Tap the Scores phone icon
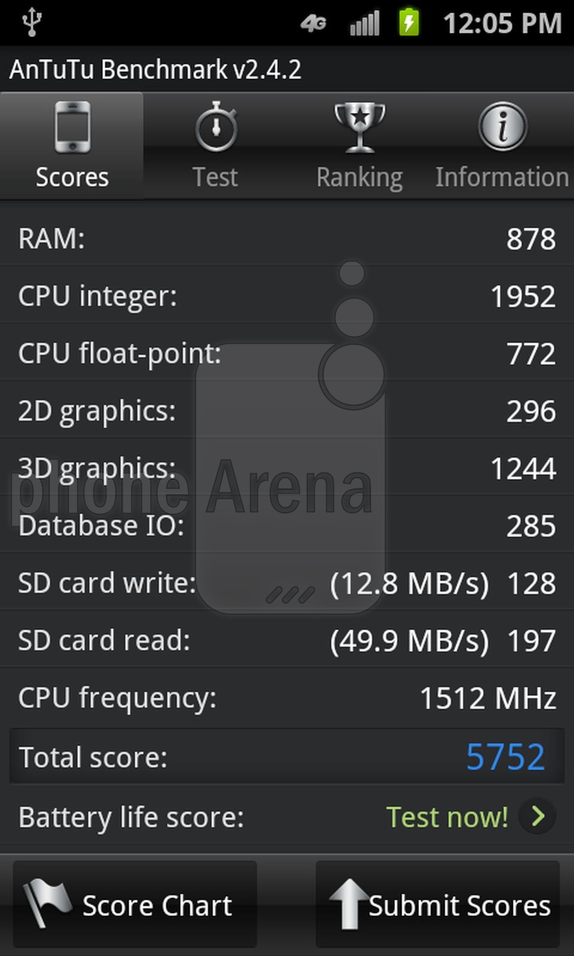Screen dimensions: 574x956 tap(72, 127)
